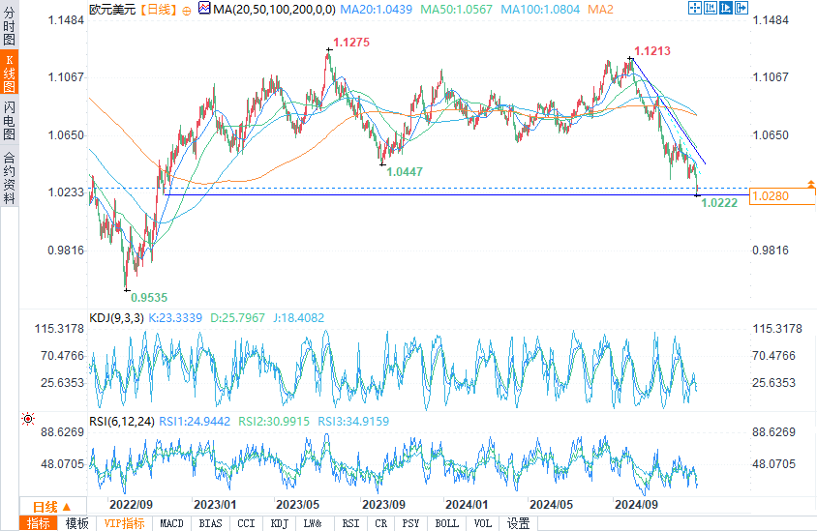Screen dimensions: 817x531
Task: Click the MA(20,50,100,200,0,0) parameters label
Action: coord(275,10)
